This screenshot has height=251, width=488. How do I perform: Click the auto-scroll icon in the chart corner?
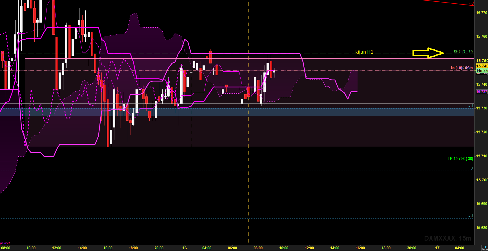(x=485, y=248)
